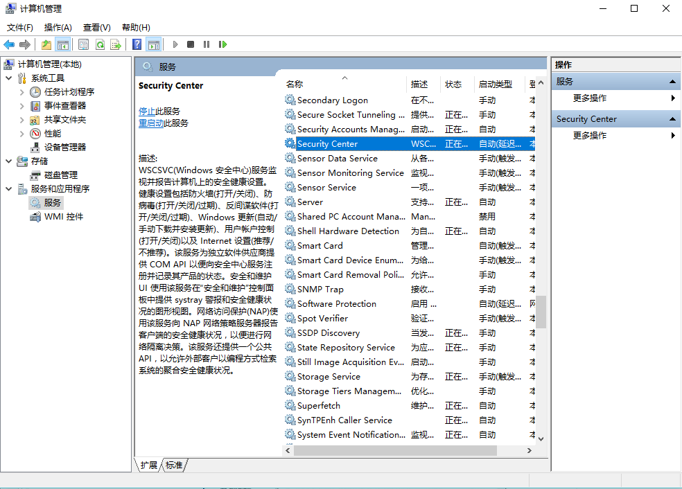
Task: Click the scroll down arrow of services list
Action: (541, 438)
